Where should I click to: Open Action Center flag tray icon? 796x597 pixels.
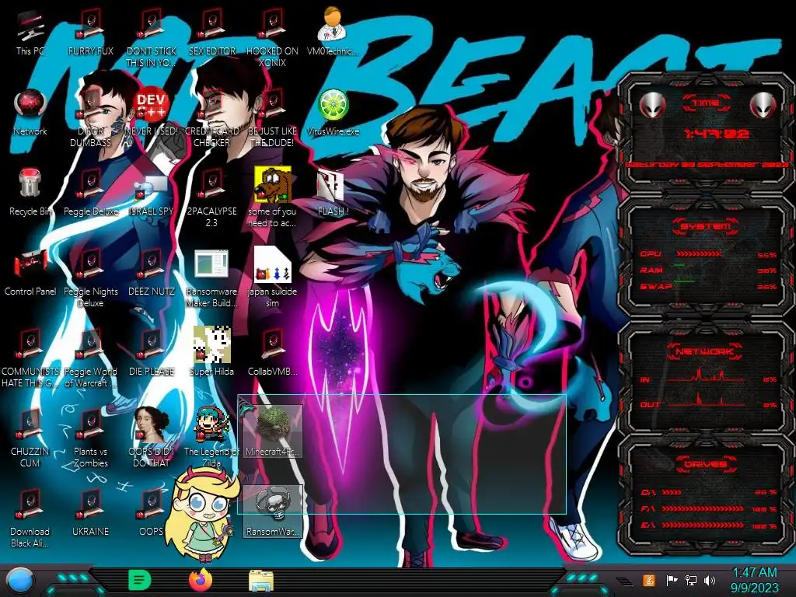click(672, 580)
